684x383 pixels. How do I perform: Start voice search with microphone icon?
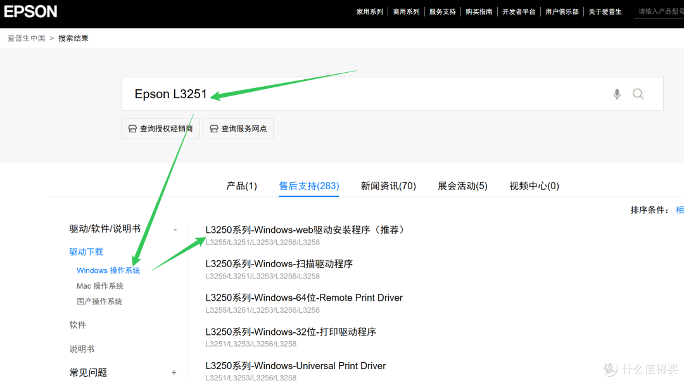(x=617, y=94)
